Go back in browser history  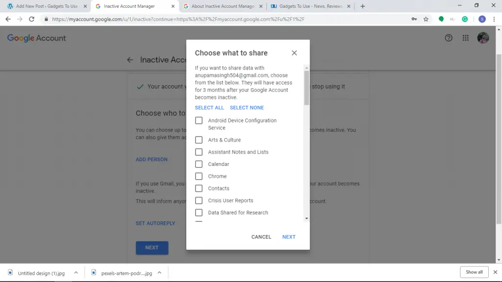(8, 19)
